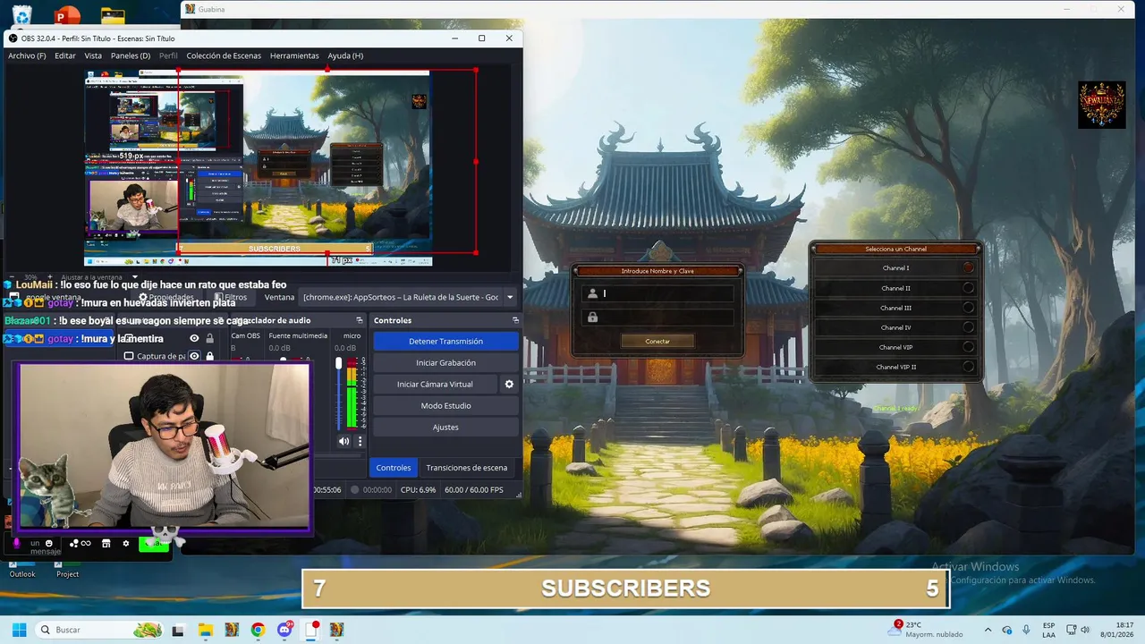Open Google Chrome from the taskbar
This screenshot has width=1145, height=644.
pyautogui.click(x=258, y=630)
